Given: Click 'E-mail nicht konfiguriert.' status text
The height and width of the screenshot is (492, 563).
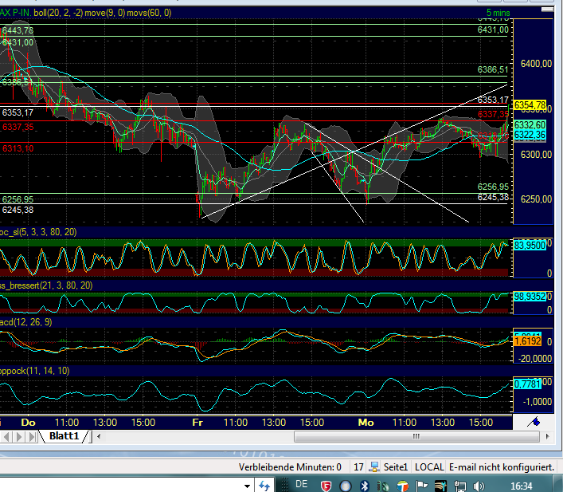Looking at the screenshot, I should click(502, 467).
